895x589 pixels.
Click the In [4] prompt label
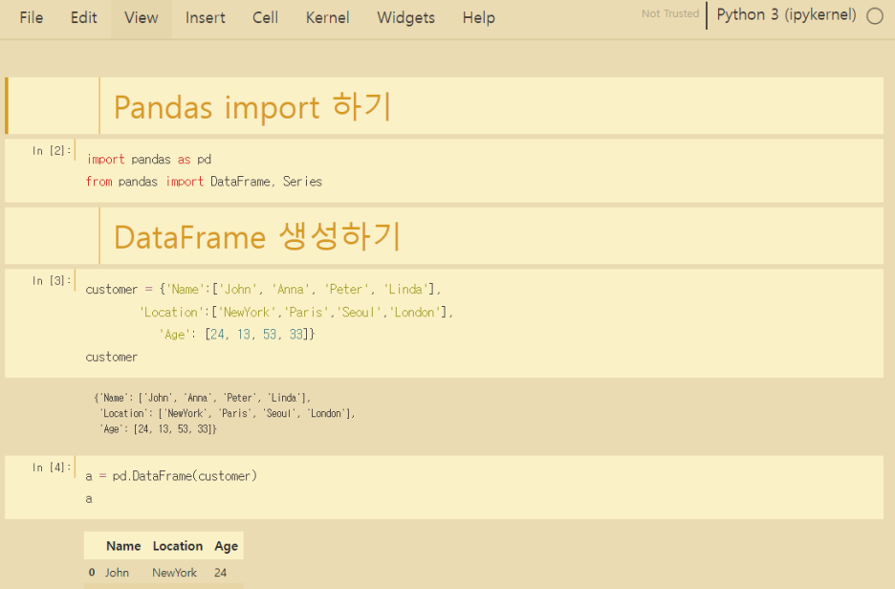(52, 468)
